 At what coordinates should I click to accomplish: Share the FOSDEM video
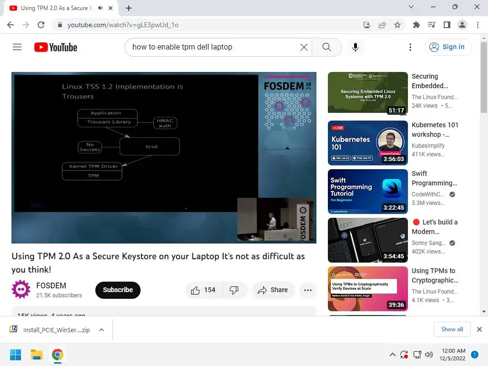point(273,290)
